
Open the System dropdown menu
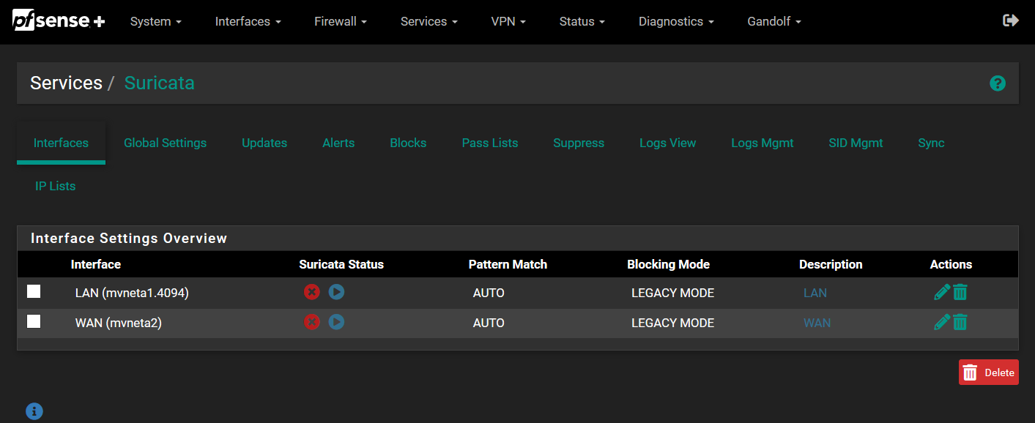click(x=155, y=22)
